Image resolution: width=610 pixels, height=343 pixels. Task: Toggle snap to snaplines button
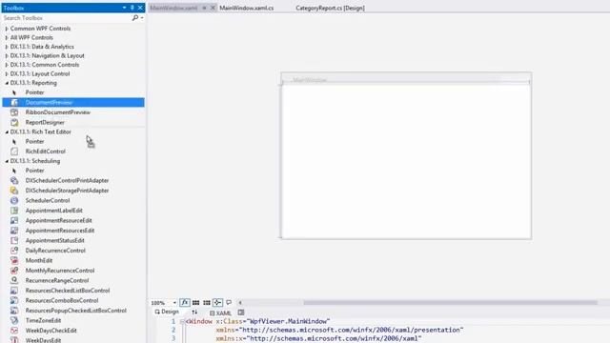click(218, 303)
